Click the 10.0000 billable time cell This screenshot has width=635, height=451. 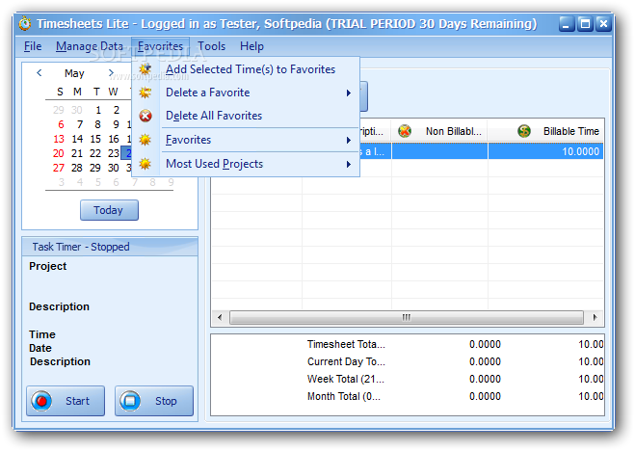pos(545,152)
